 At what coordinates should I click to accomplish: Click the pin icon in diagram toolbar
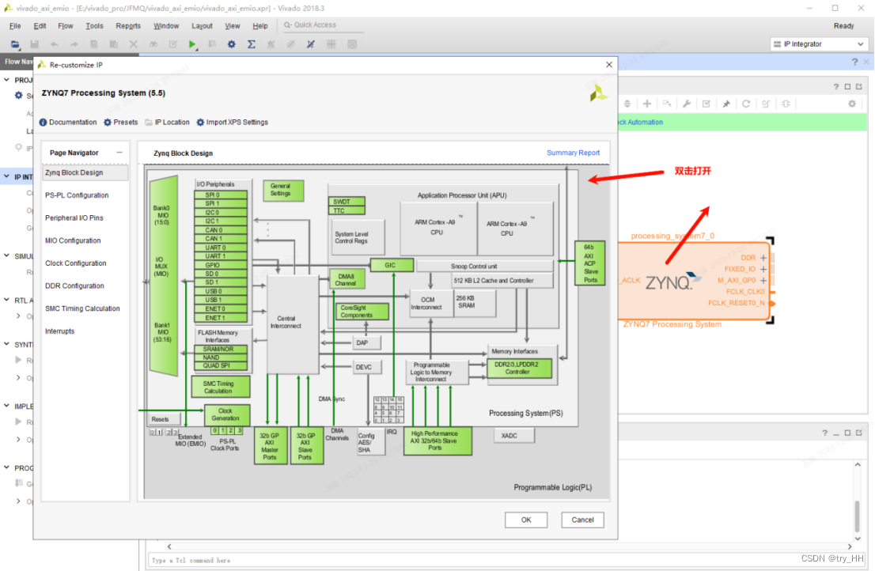[x=726, y=104]
